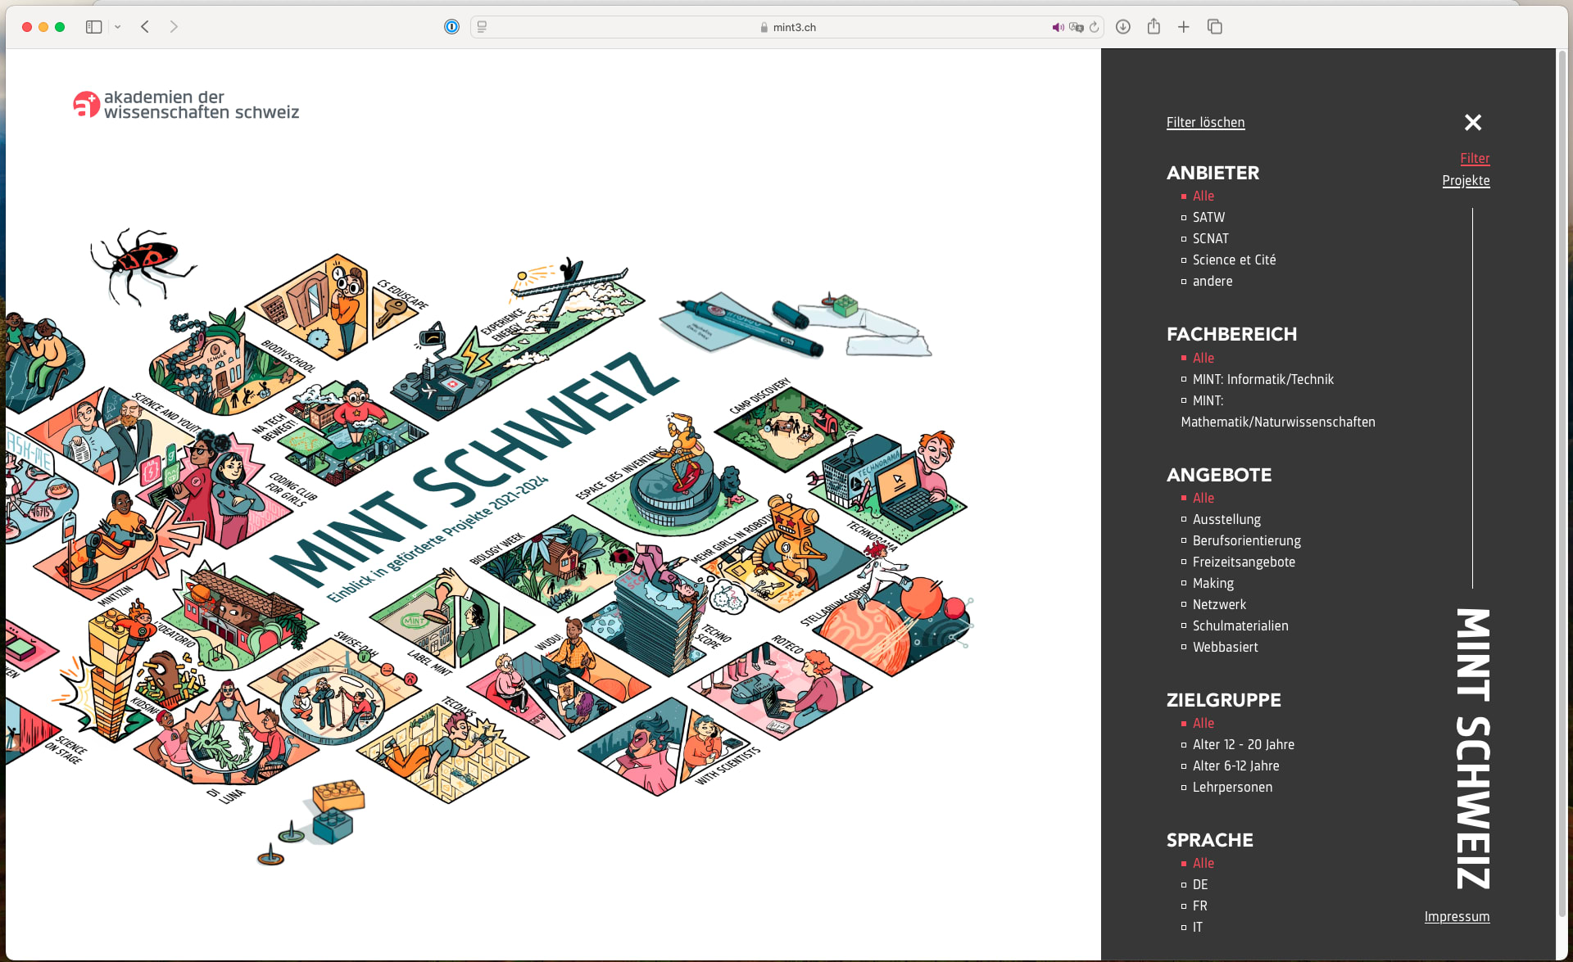1573x962 pixels.
Task: Filter provider by SATW
Action: pos(1208,217)
